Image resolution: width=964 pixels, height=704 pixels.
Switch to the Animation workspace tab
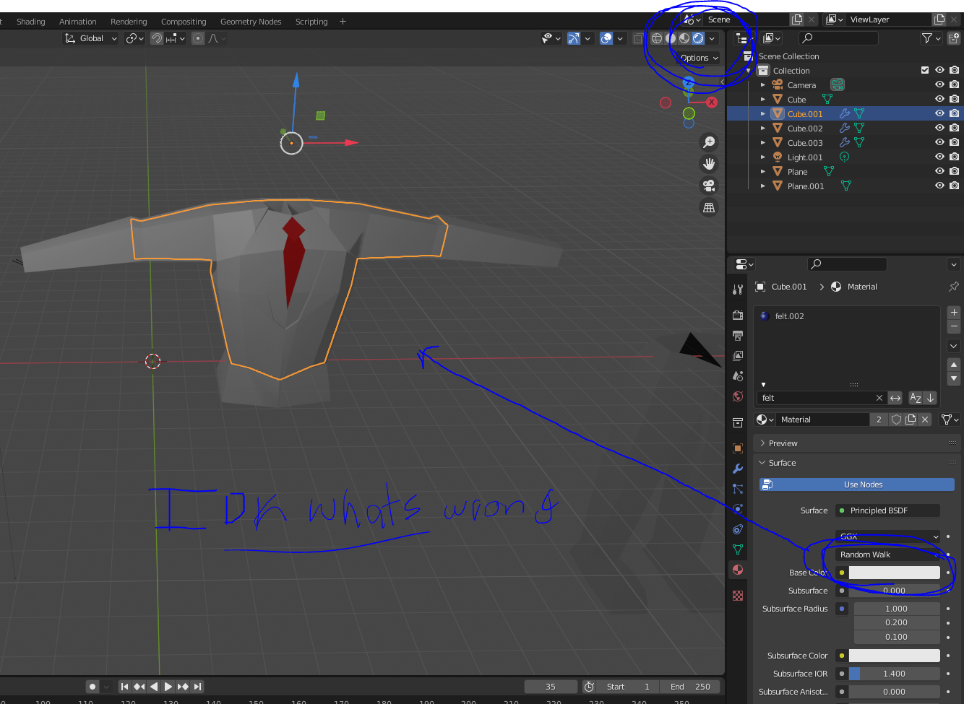click(78, 22)
